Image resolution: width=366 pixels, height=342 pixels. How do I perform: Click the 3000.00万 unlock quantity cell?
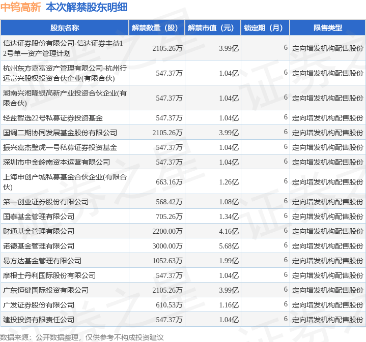(x=167, y=246)
